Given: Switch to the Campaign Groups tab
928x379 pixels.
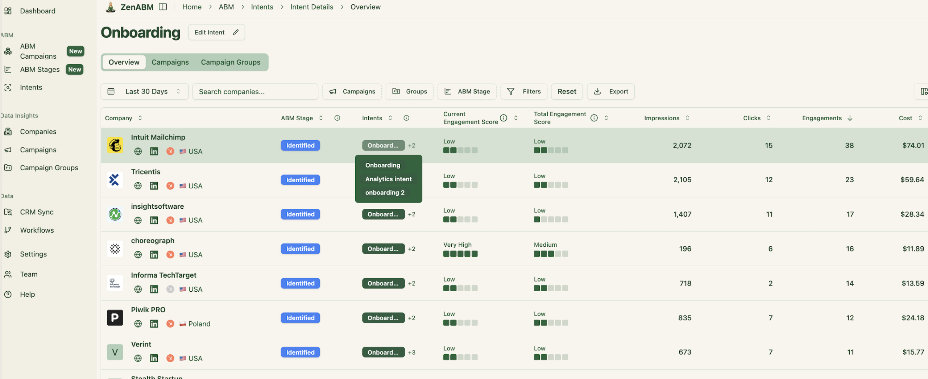Looking at the screenshot, I should coord(231,62).
